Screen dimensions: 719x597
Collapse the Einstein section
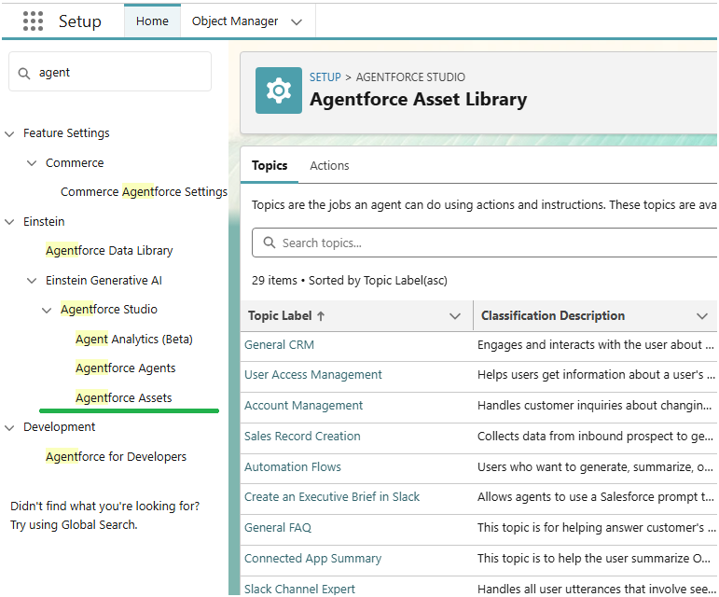point(9,221)
